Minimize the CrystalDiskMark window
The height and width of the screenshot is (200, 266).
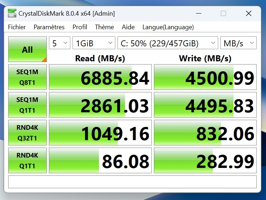[199, 14]
